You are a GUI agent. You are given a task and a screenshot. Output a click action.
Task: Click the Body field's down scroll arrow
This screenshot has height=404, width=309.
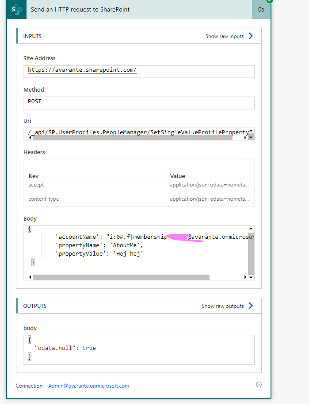coord(251,277)
